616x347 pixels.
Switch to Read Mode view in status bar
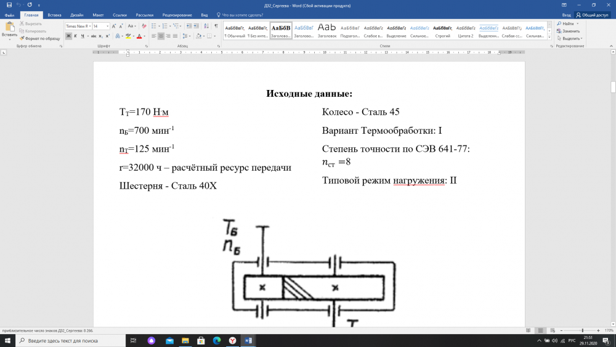click(529, 330)
